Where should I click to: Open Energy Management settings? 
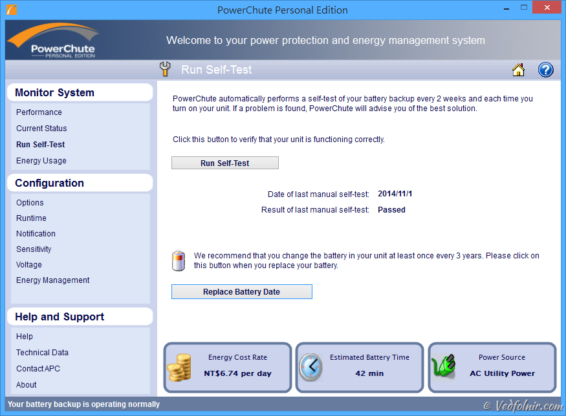coord(52,280)
